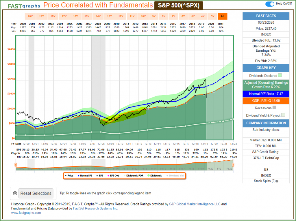Click the circled X reset icon

tap(15, 193)
